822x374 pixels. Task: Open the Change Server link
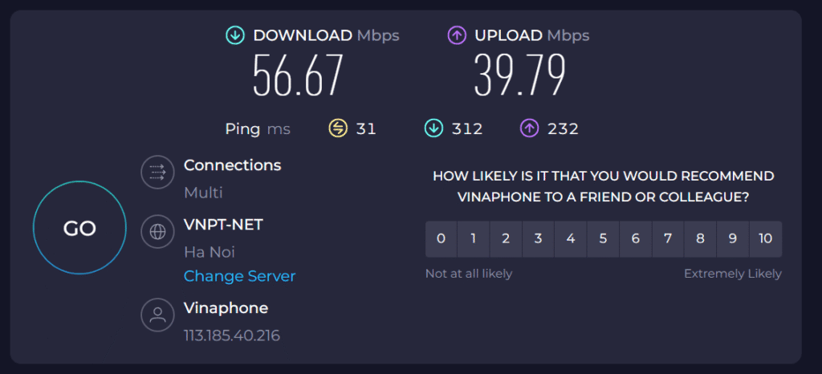tap(239, 276)
